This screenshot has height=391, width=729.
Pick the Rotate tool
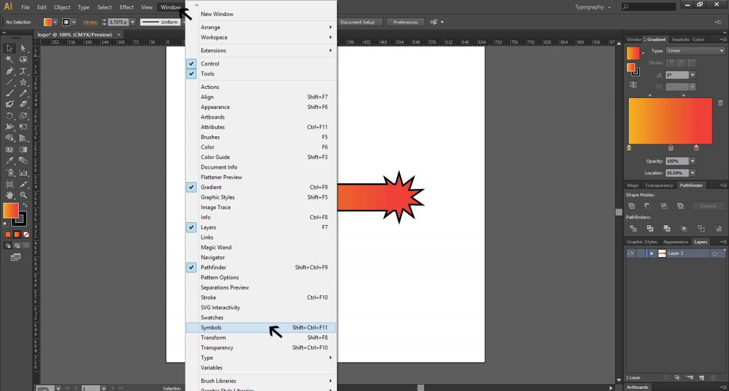point(10,116)
